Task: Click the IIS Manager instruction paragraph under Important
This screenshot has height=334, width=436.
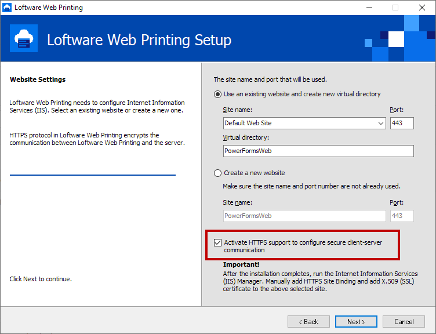Action: point(320,281)
